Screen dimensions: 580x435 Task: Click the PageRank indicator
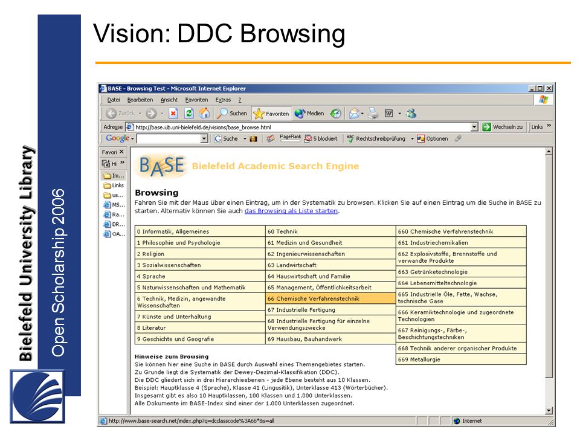click(291, 138)
